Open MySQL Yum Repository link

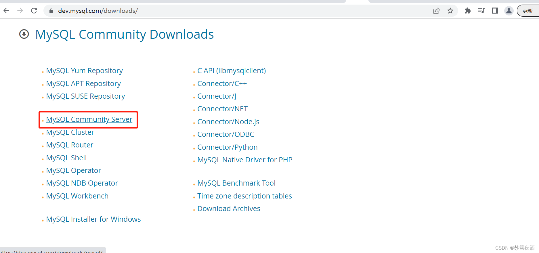85,71
